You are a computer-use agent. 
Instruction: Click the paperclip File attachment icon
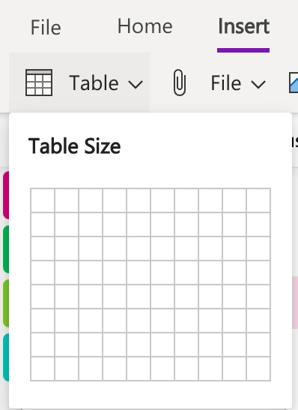pos(180,83)
